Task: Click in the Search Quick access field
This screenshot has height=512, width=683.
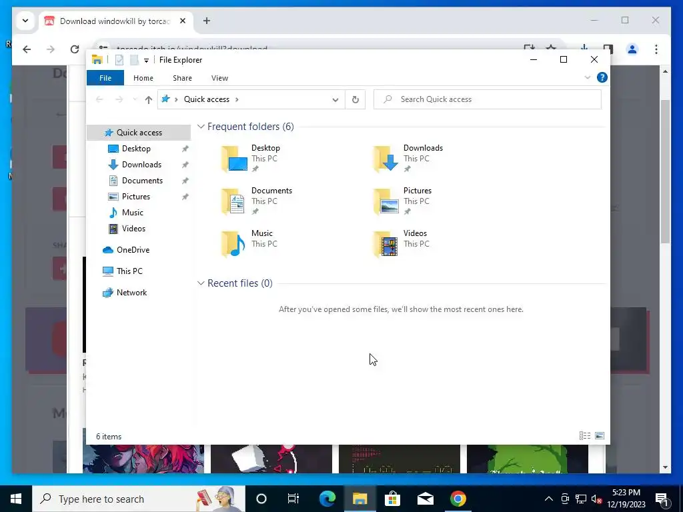Action: (x=488, y=99)
